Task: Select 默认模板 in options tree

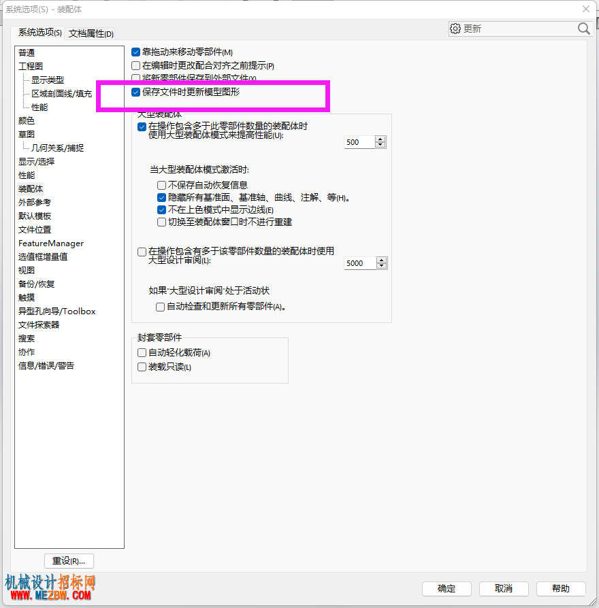Action: coord(35,216)
